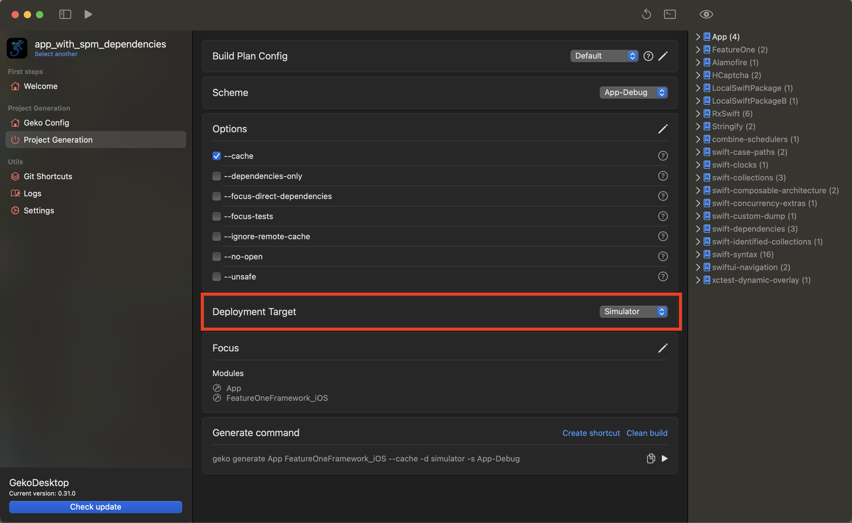Enable the --focus-tests checkbox
This screenshot has height=523, width=852.
216,216
